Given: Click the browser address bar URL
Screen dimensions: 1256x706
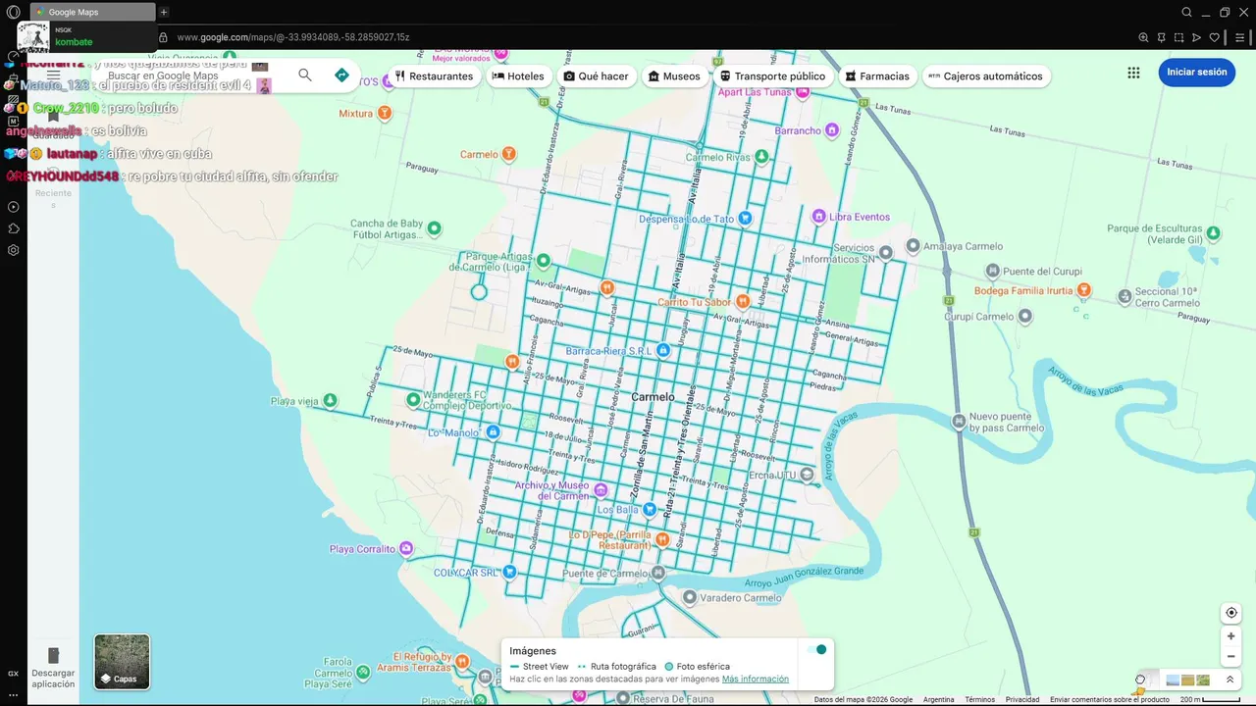Looking at the screenshot, I should (x=293, y=37).
